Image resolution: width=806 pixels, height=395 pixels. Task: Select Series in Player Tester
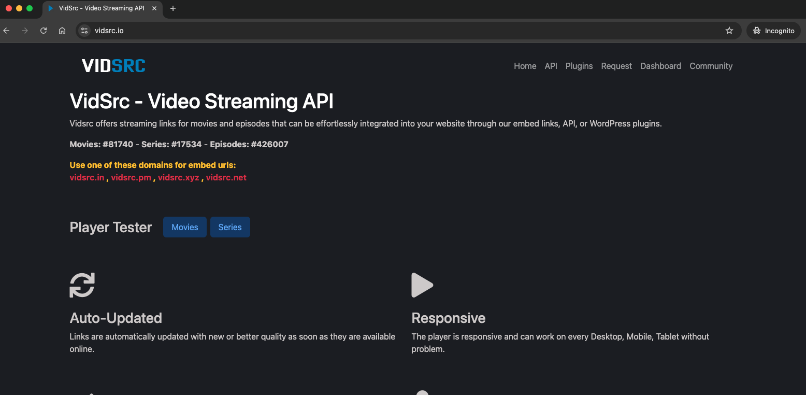pos(230,227)
